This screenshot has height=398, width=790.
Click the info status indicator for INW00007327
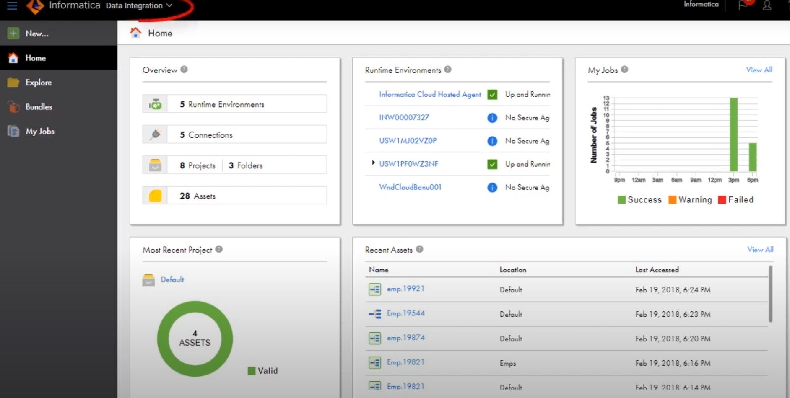click(x=491, y=118)
